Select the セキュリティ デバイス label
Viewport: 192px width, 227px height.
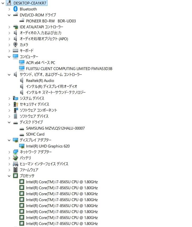pos(34,104)
